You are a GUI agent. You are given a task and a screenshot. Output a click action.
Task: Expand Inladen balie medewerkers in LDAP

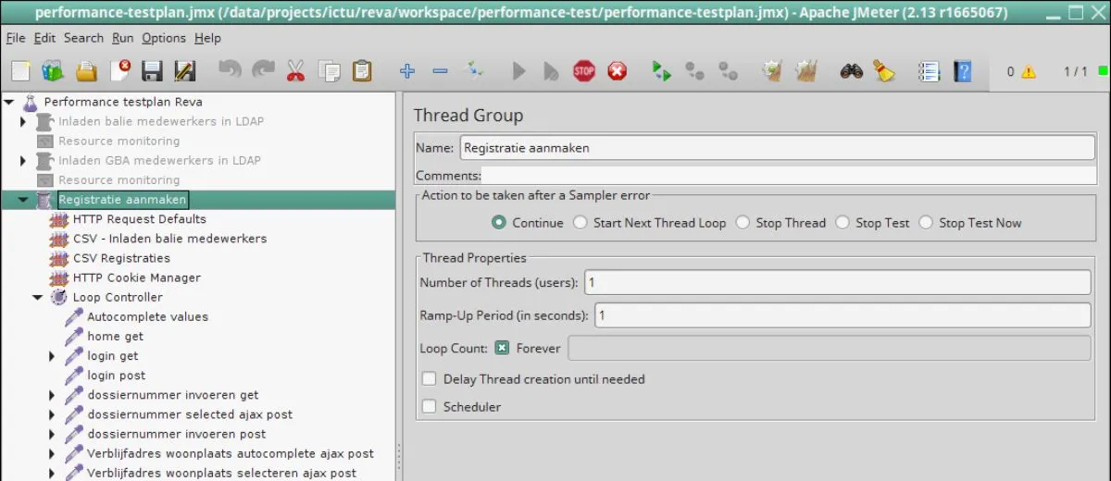click(24, 121)
